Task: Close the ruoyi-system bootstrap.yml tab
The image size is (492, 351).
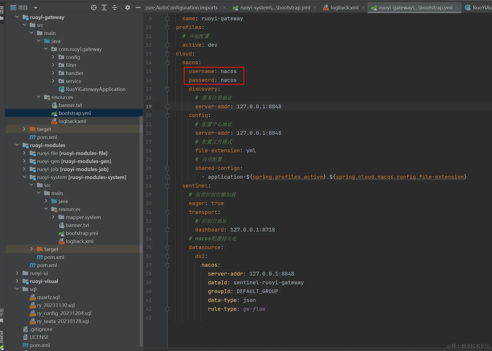Action: (315, 7)
